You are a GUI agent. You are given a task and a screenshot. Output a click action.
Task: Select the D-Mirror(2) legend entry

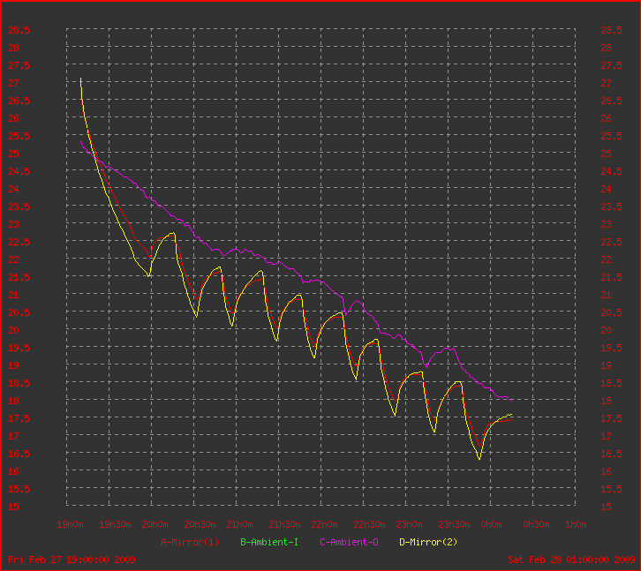(428, 542)
